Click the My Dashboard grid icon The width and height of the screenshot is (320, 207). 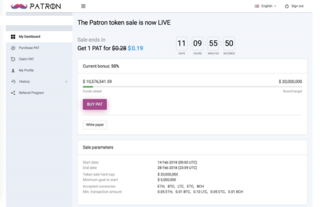13,37
